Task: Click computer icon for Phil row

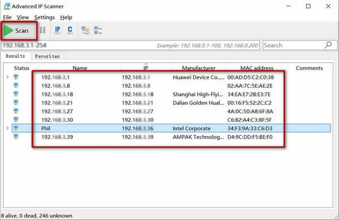Action: coord(16,128)
